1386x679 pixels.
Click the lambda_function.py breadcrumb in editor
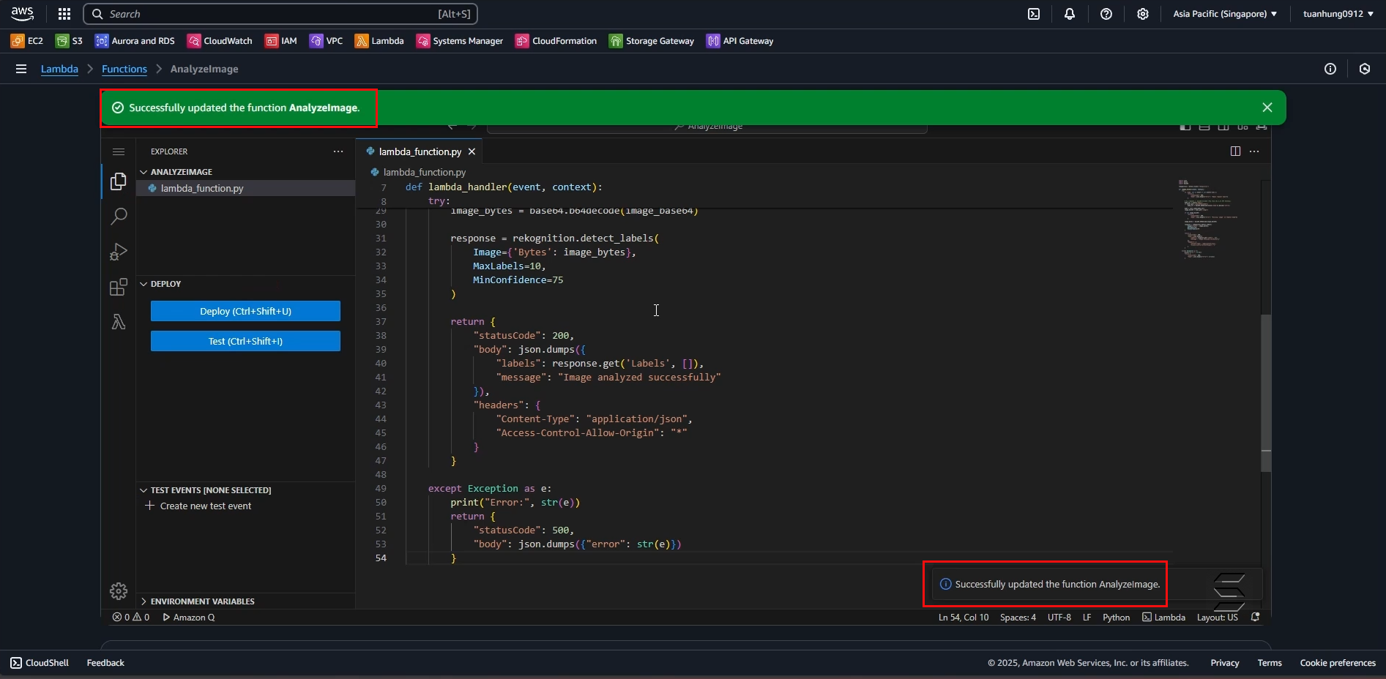coord(418,172)
